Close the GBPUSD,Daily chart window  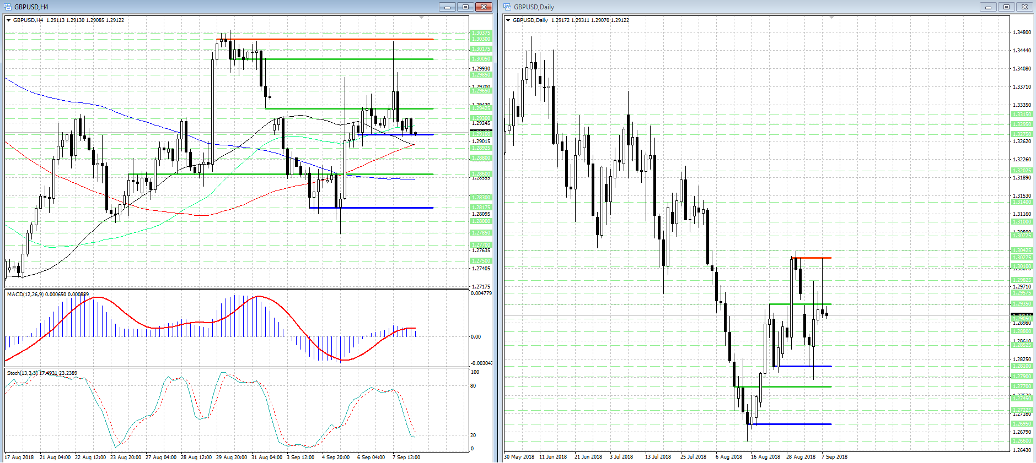[1024, 7]
